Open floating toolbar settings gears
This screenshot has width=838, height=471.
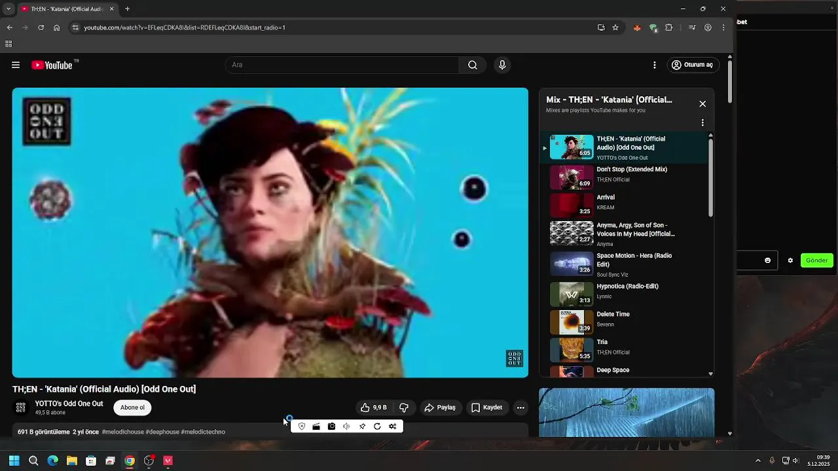393,427
